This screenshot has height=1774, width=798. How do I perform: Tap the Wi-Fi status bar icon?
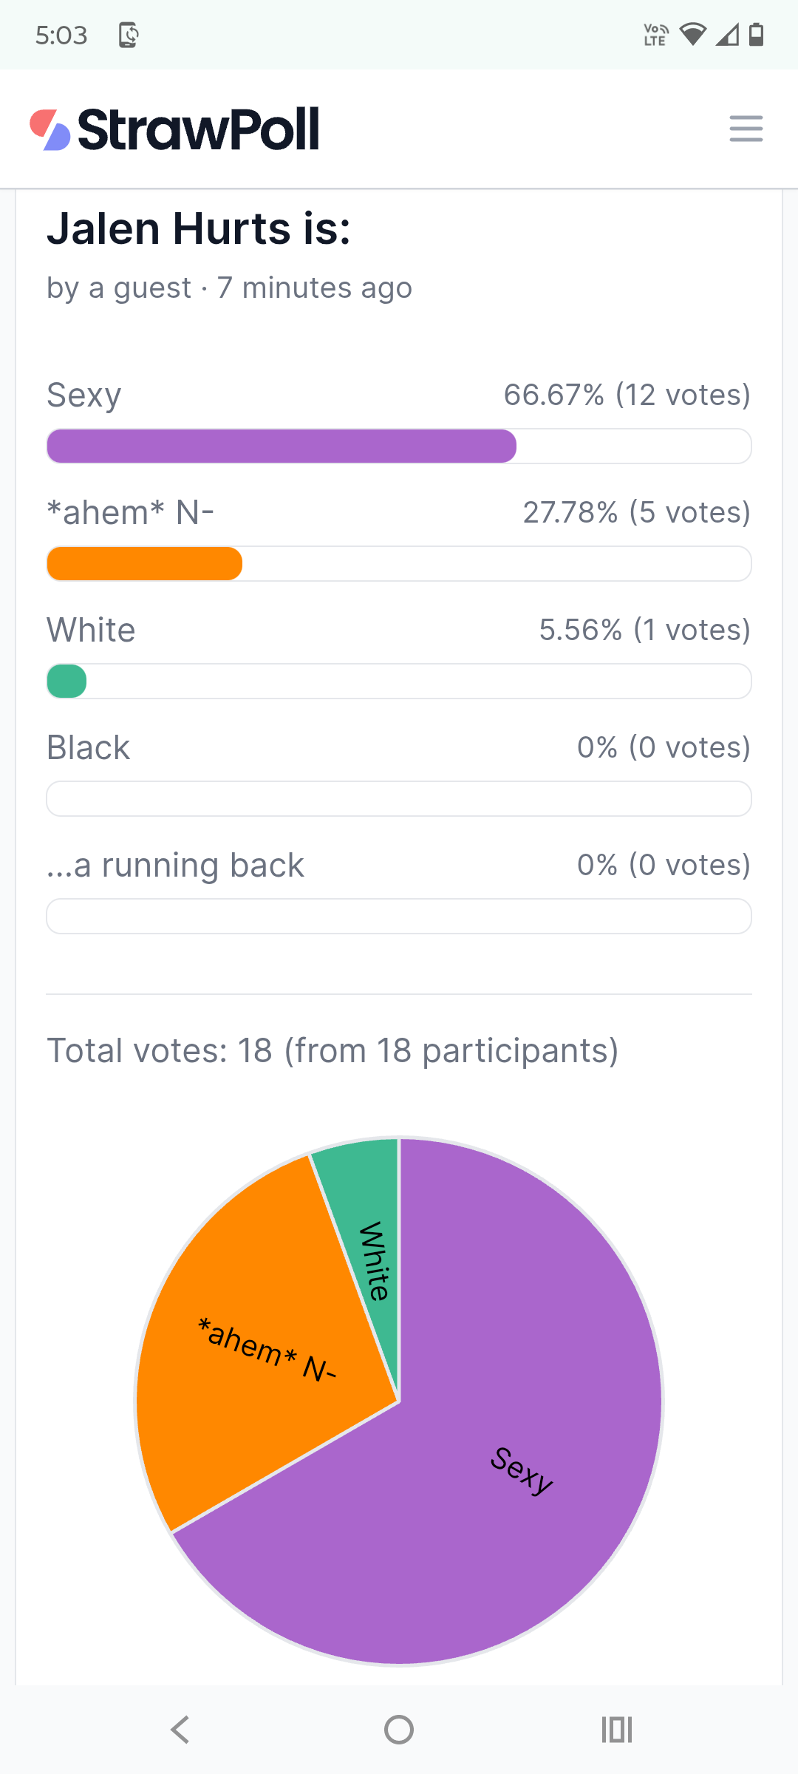(692, 34)
